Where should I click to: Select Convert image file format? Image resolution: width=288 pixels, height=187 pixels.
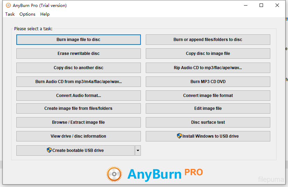tap(208, 96)
